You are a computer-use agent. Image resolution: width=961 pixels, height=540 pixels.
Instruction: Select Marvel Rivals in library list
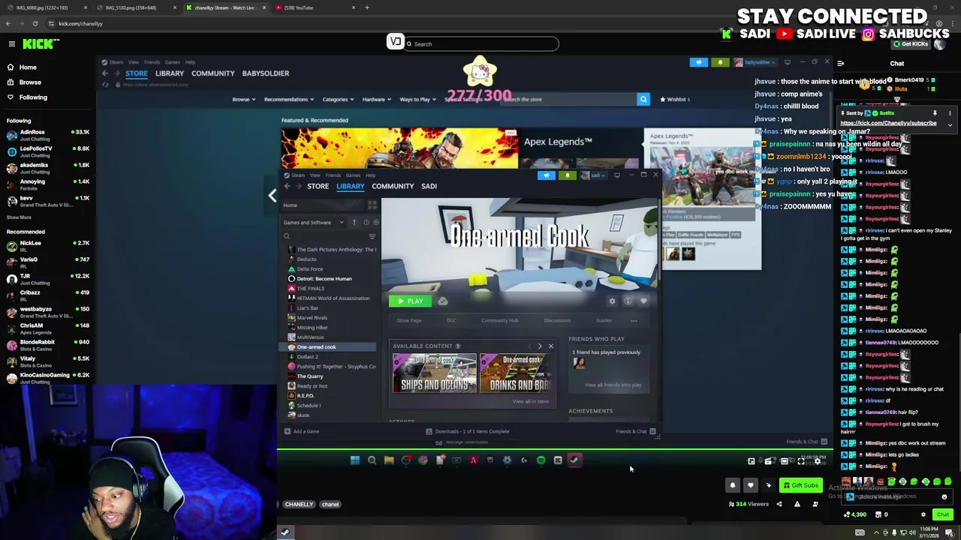[312, 317]
